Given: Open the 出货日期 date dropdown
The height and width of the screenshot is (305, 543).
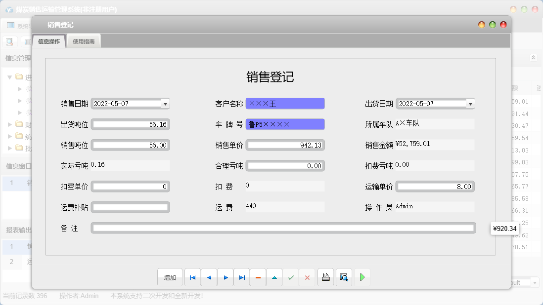Looking at the screenshot, I should tap(470, 104).
